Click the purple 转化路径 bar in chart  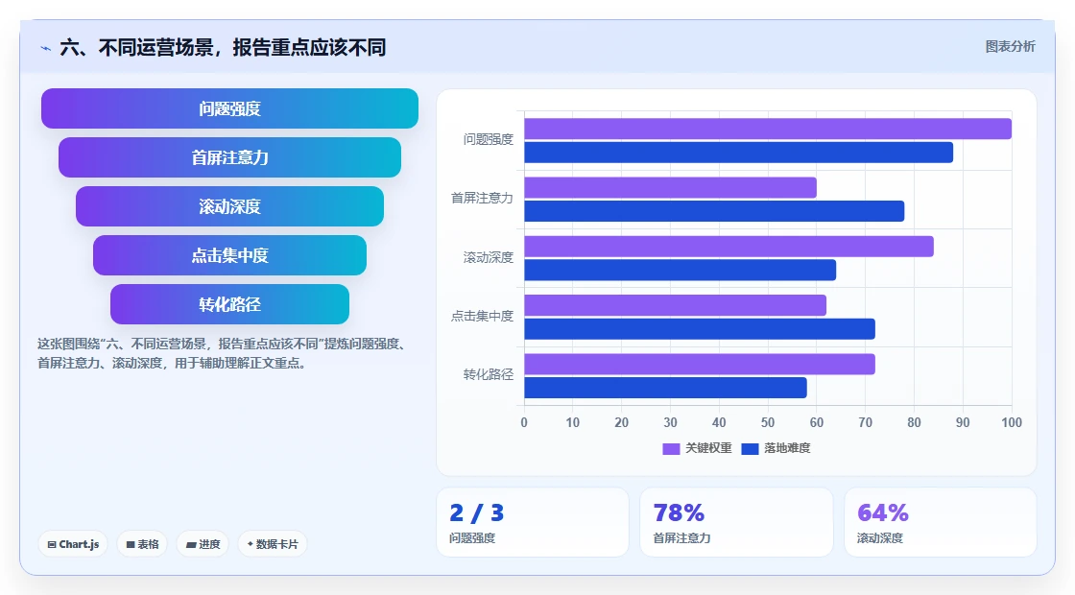click(x=700, y=364)
